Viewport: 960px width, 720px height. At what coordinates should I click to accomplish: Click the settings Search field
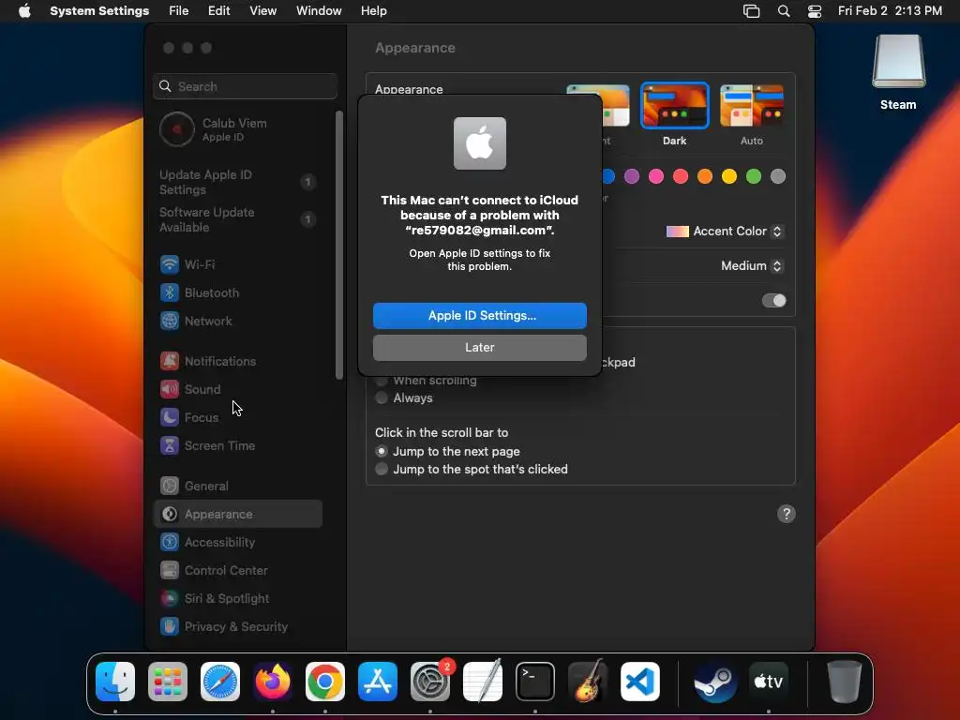(x=245, y=86)
